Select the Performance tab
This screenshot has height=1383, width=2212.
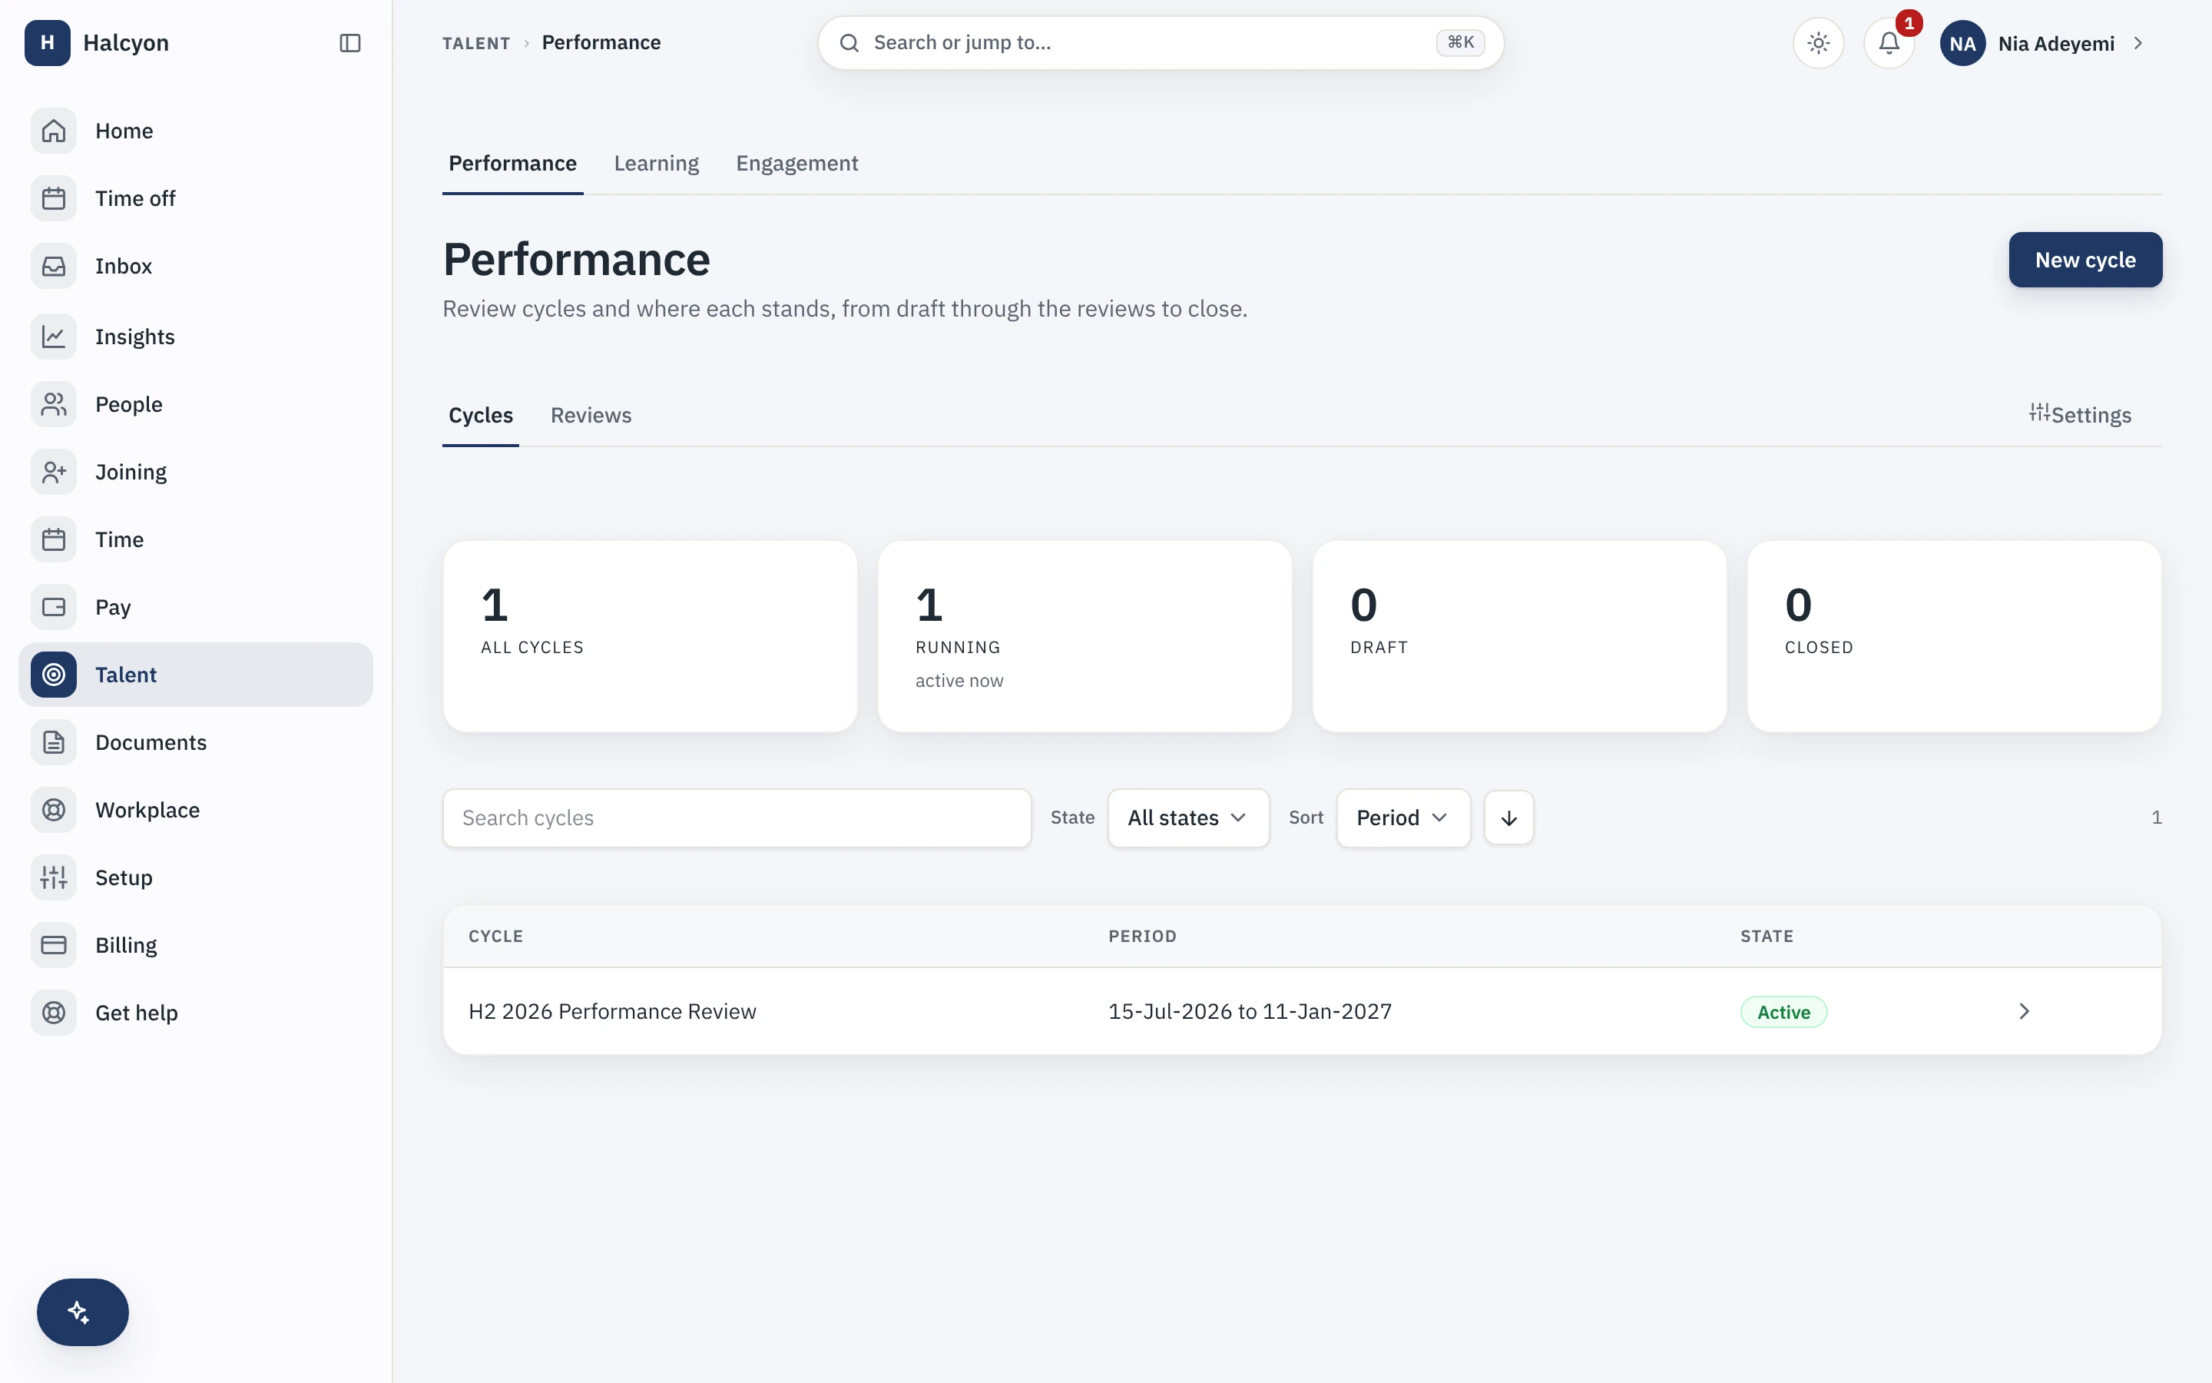tap(513, 164)
